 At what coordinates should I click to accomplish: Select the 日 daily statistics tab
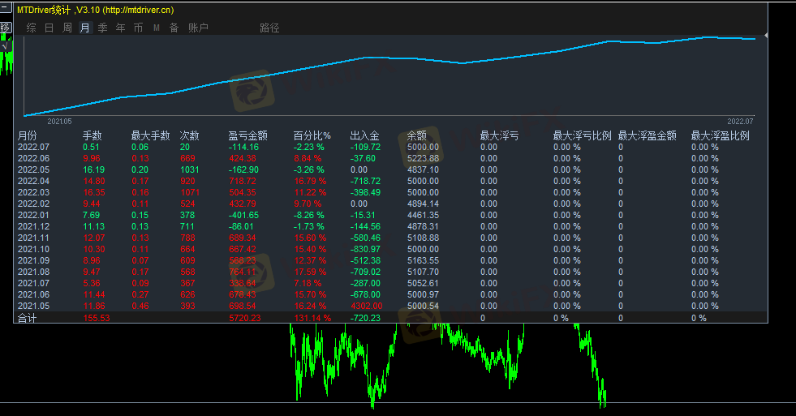(x=49, y=28)
